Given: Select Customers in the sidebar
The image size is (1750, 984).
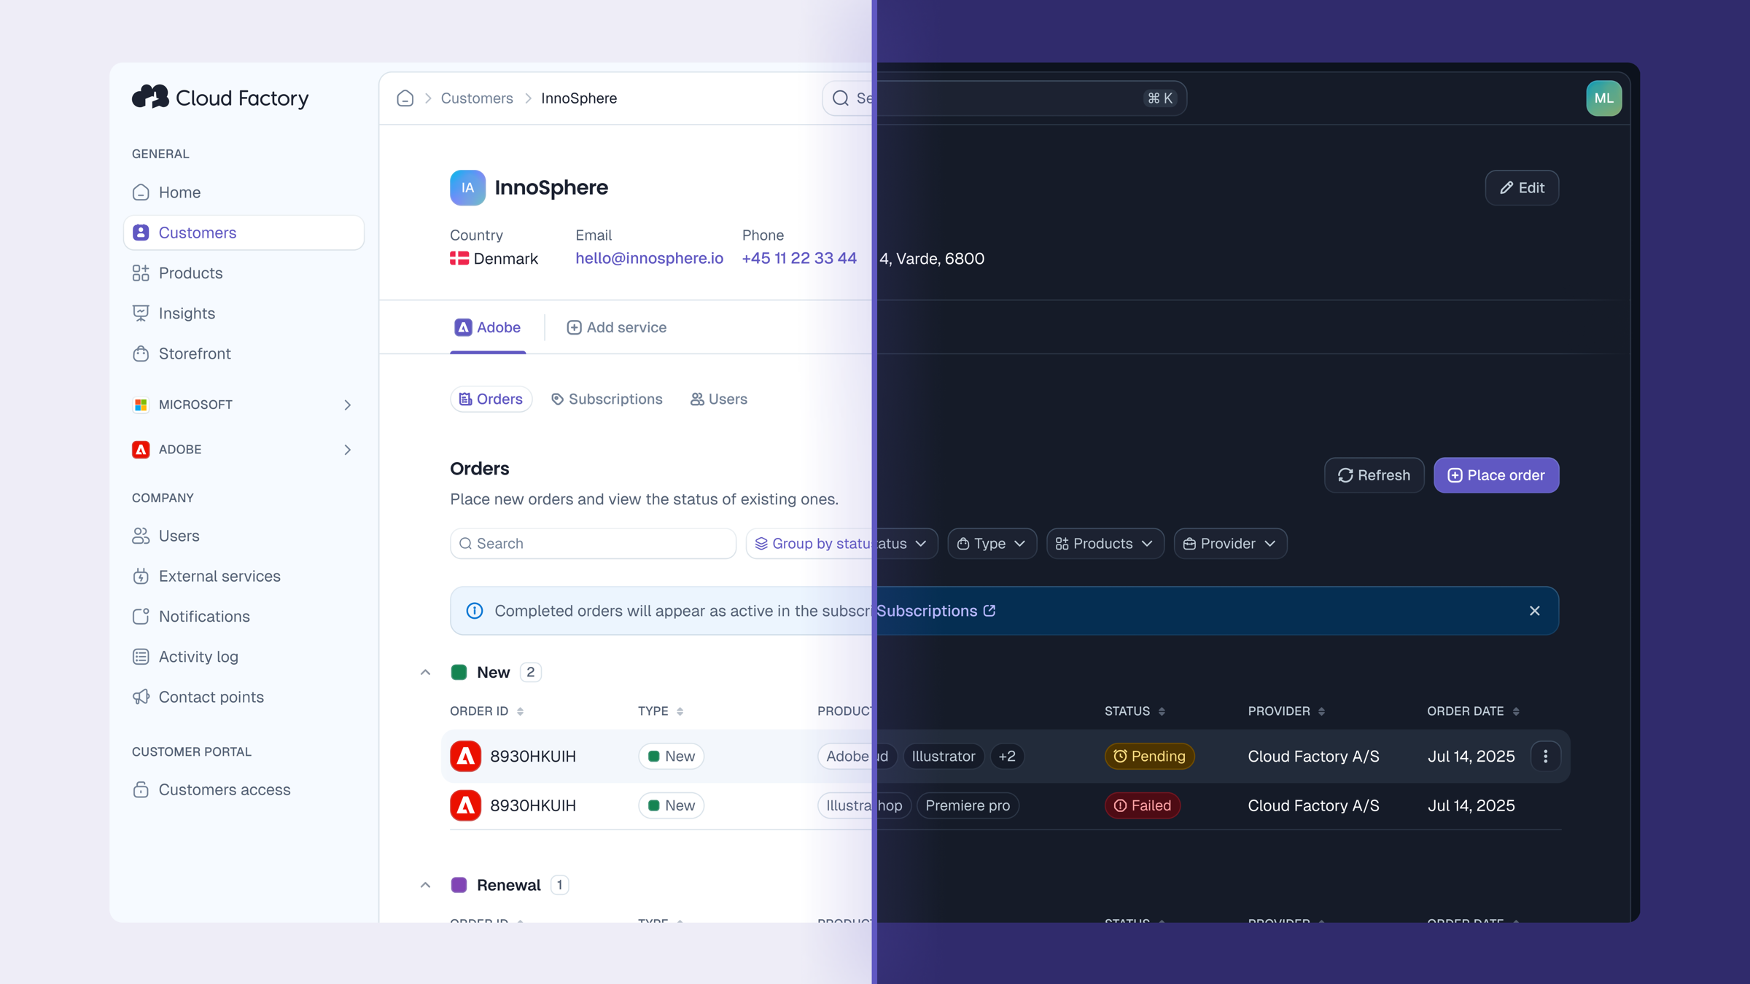Looking at the screenshot, I should [244, 233].
